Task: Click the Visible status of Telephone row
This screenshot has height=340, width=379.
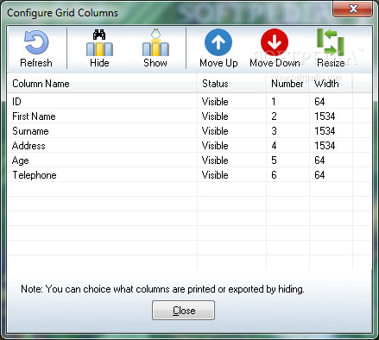Action: [x=215, y=175]
